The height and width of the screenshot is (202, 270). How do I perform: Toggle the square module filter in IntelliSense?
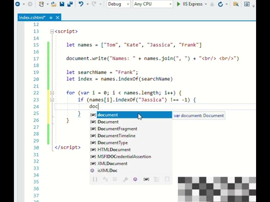(x=115, y=179)
